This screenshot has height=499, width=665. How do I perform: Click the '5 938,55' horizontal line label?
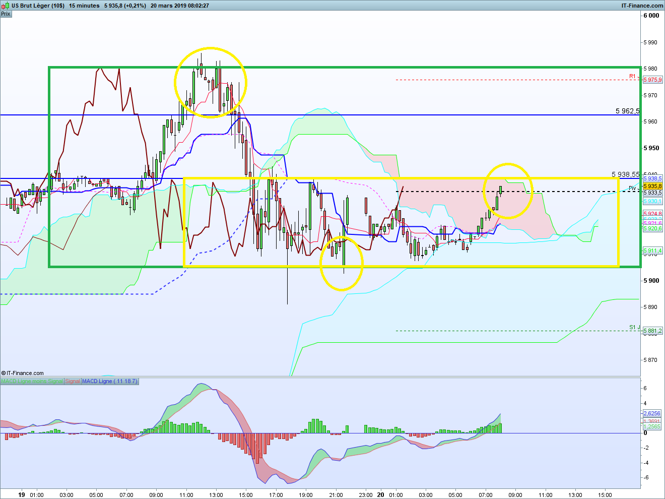[x=625, y=174]
